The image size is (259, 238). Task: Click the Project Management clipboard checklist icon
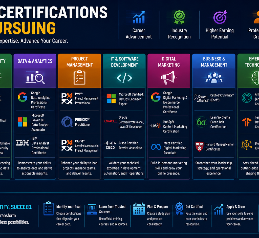(79, 77)
